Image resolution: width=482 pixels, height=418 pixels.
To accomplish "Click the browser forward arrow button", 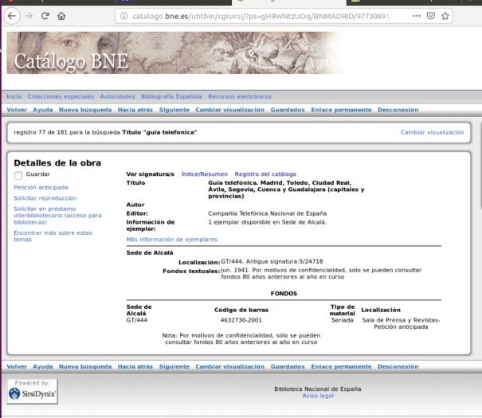I will 26,16.
